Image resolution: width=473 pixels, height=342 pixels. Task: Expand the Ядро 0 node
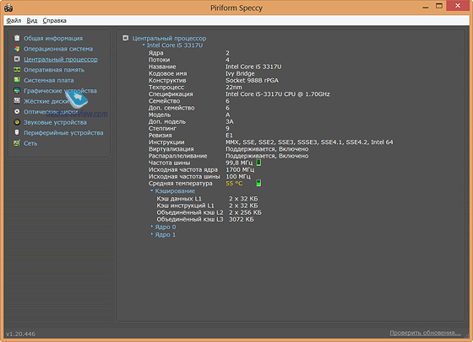point(152,227)
